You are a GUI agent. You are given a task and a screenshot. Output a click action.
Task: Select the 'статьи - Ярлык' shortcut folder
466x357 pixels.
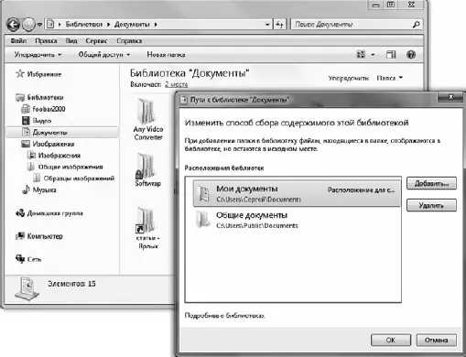tap(148, 228)
